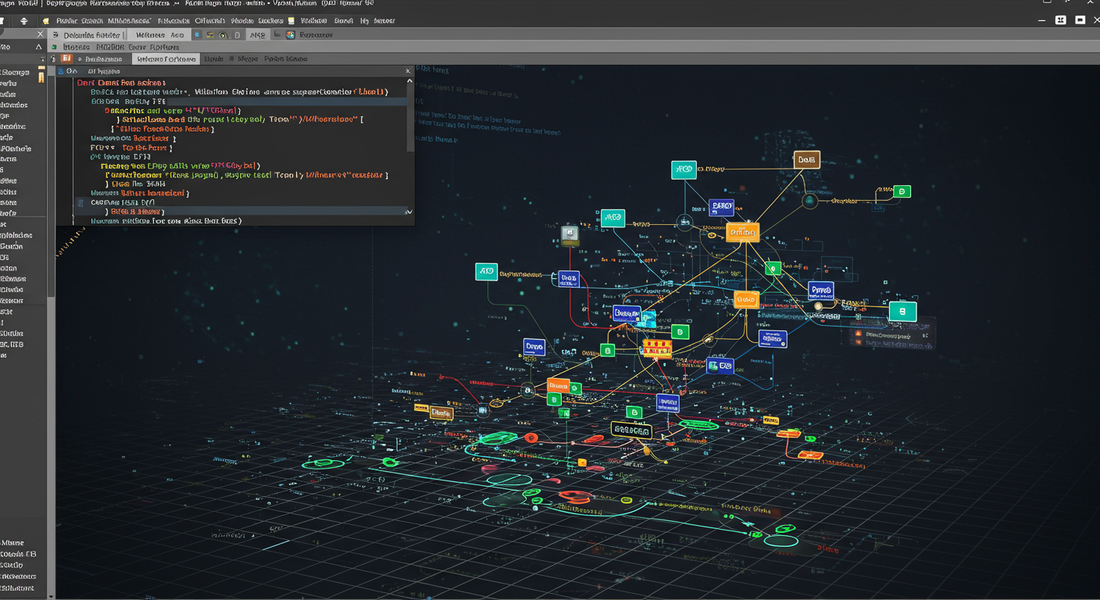The width and height of the screenshot is (1100, 600).
Task: Open the colorful grid icon beside the search box
Action: [x=290, y=34]
